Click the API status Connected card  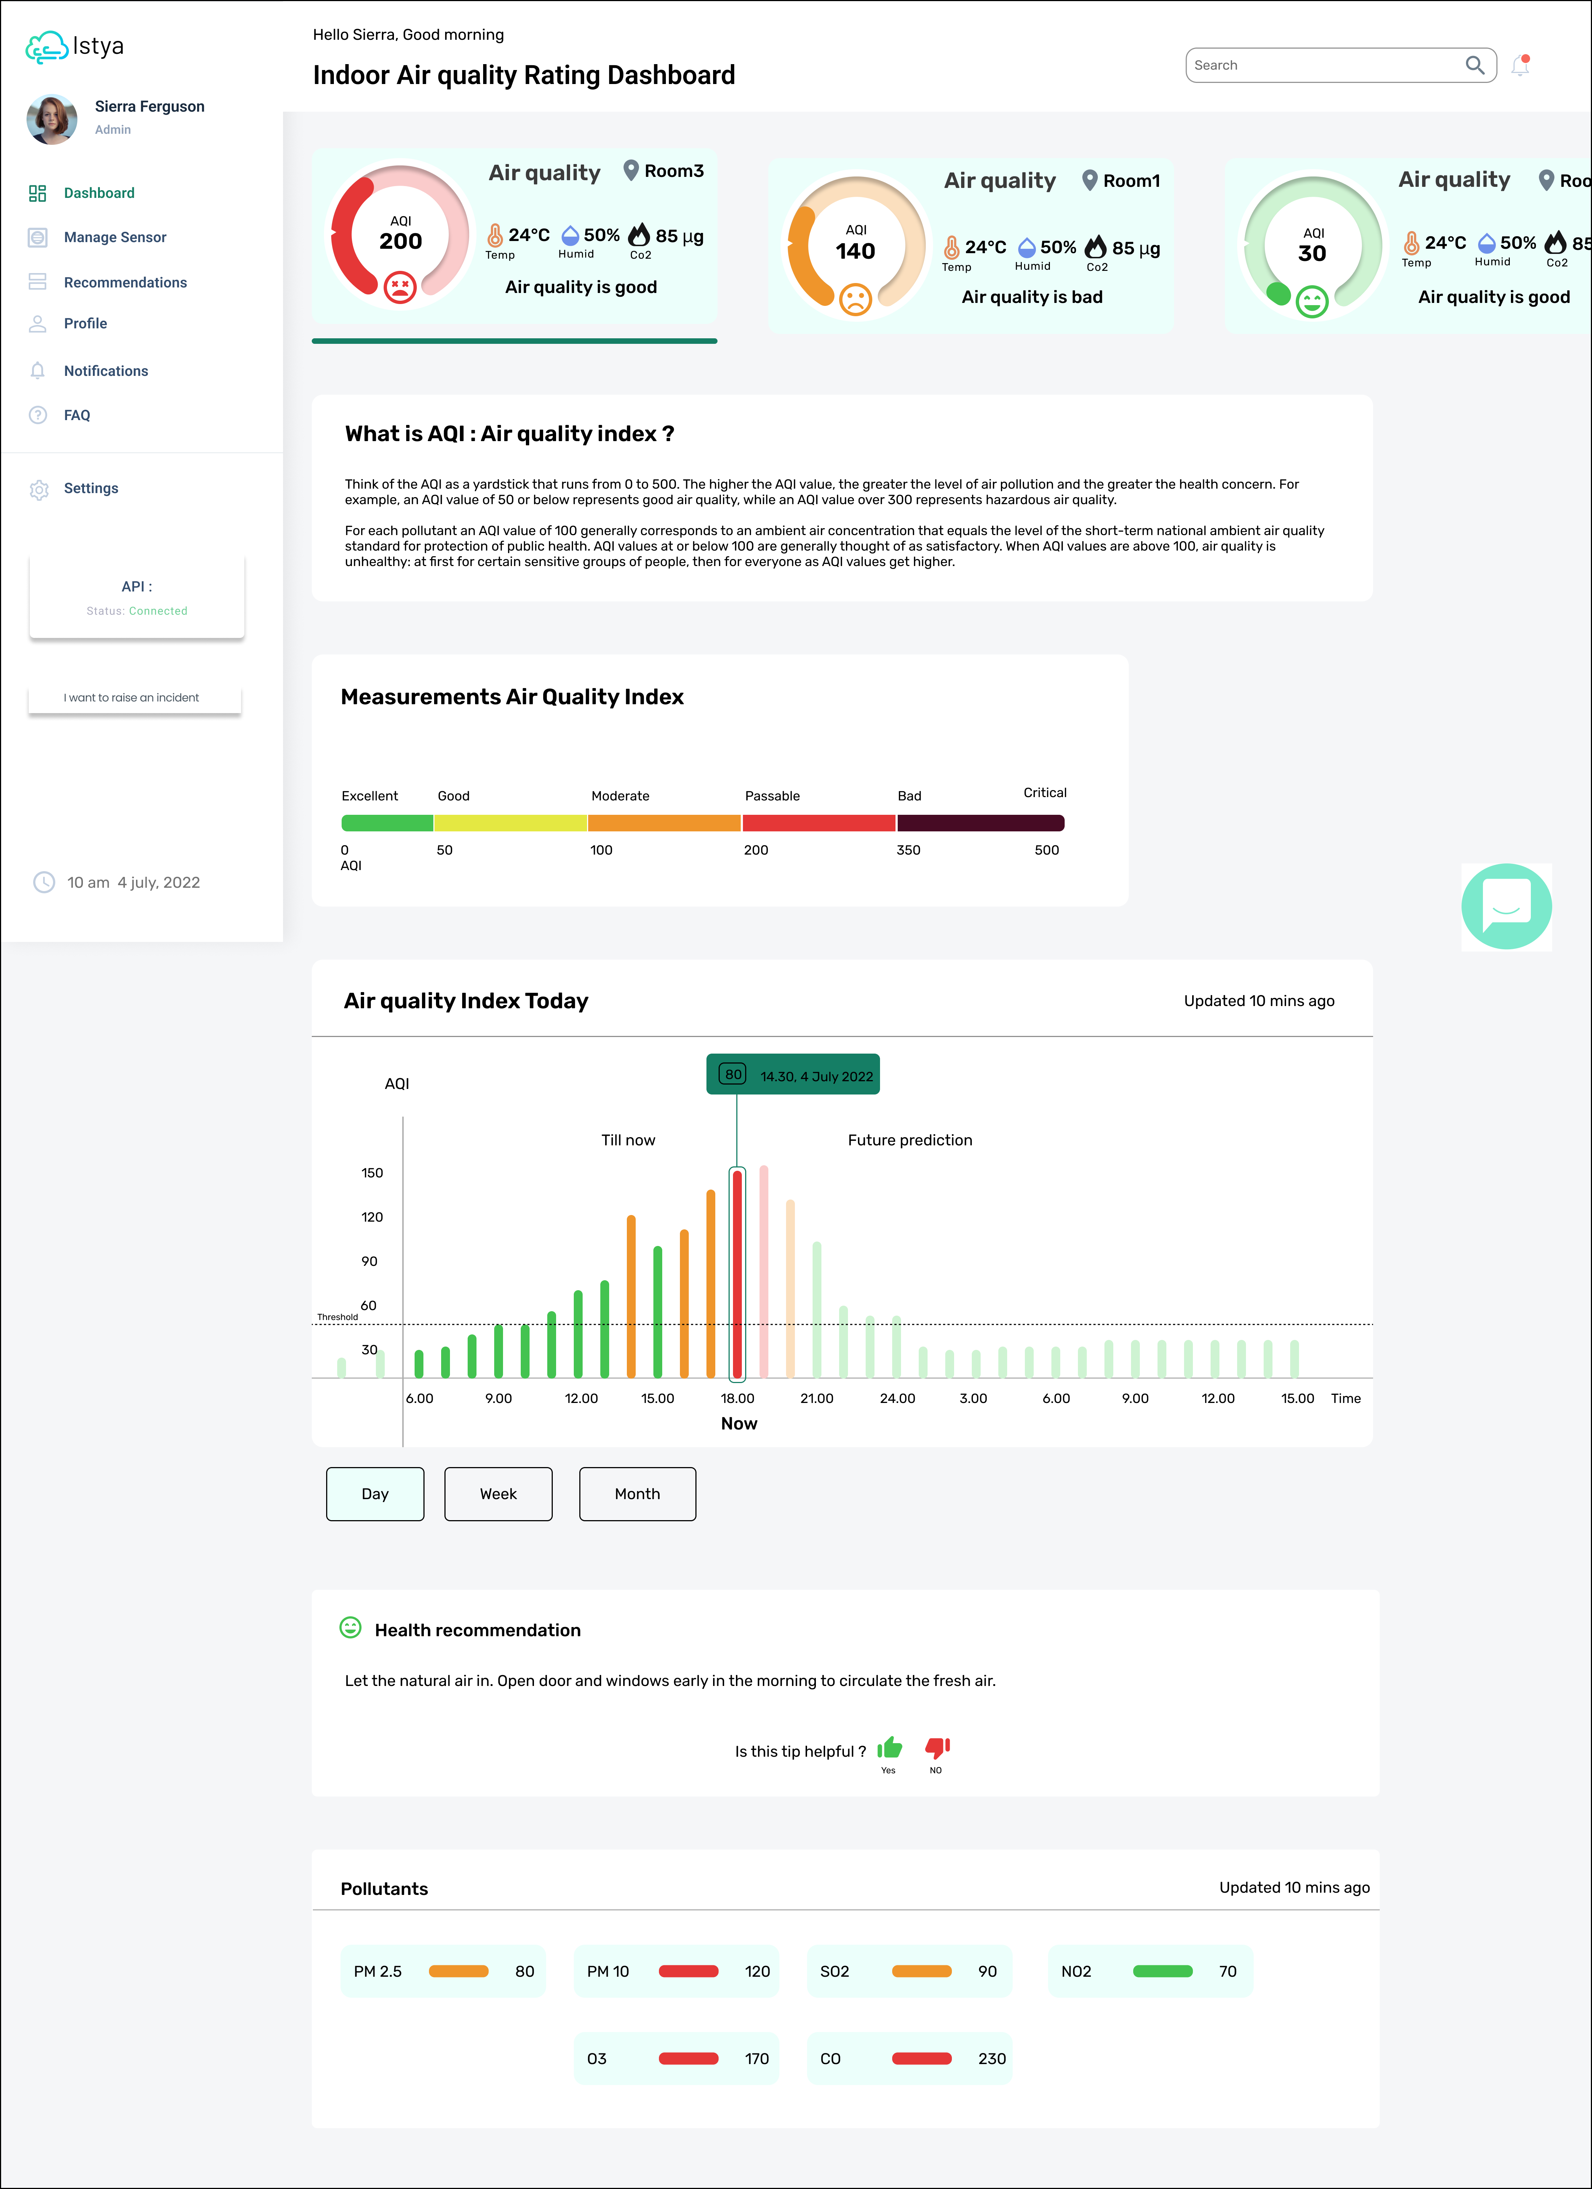137,597
